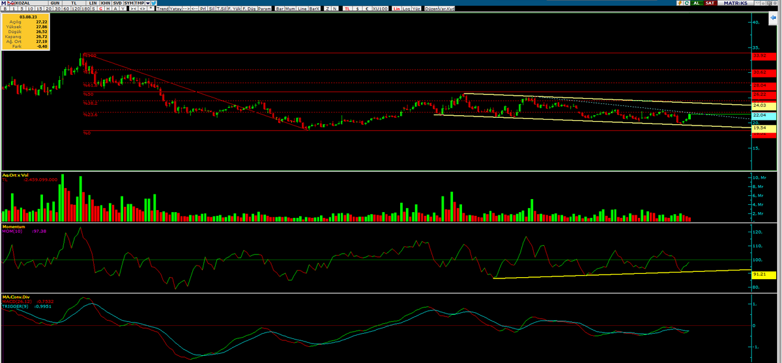Click the red SAT sell button

pyautogui.click(x=710, y=3)
